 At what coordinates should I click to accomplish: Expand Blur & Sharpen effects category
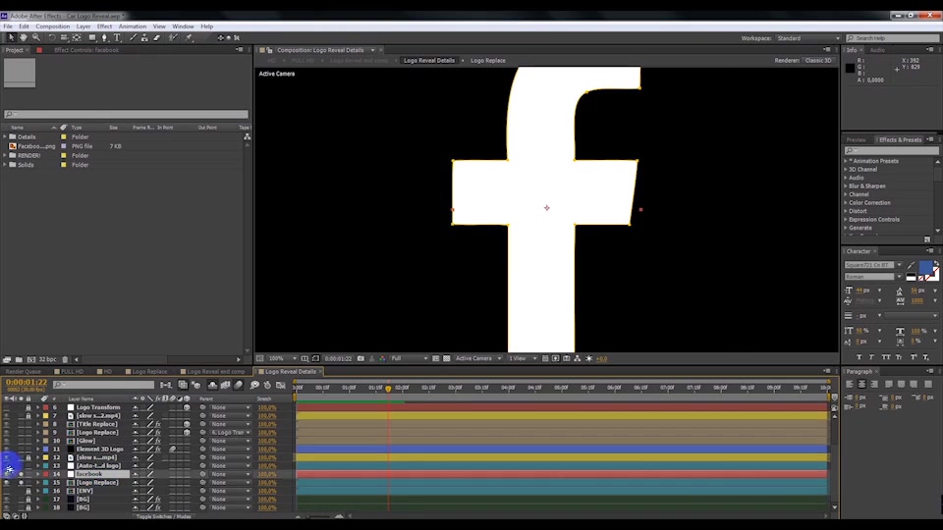tap(846, 186)
